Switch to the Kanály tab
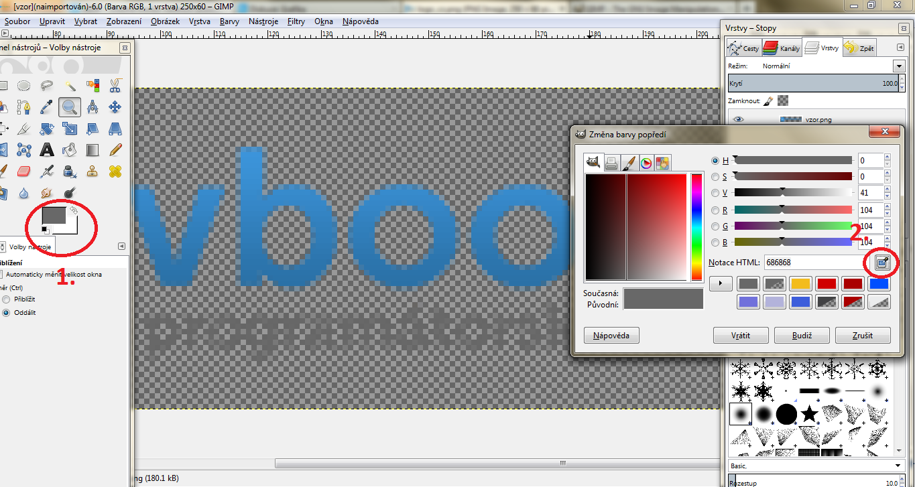This screenshot has height=487, width=915. click(782, 48)
